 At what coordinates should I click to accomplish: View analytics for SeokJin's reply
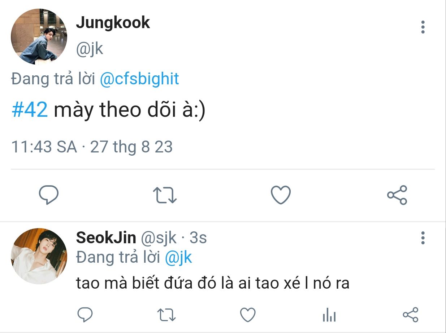coord(329,315)
